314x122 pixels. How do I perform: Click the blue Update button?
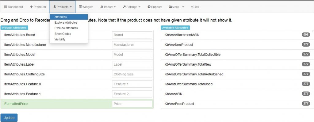click(9, 118)
